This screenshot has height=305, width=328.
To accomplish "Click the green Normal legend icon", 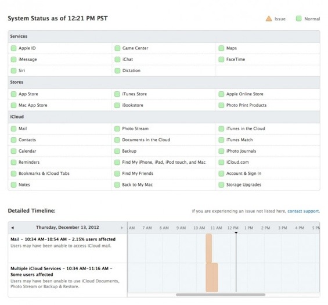I will click(x=299, y=19).
